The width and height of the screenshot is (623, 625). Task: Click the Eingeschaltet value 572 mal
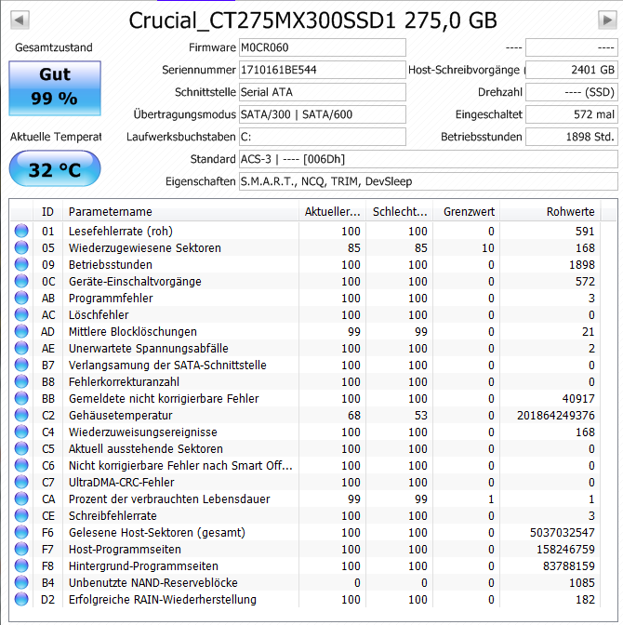click(x=572, y=114)
